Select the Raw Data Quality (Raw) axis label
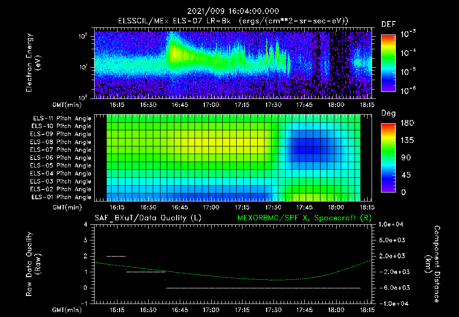This screenshot has width=459, height=317. [33, 264]
